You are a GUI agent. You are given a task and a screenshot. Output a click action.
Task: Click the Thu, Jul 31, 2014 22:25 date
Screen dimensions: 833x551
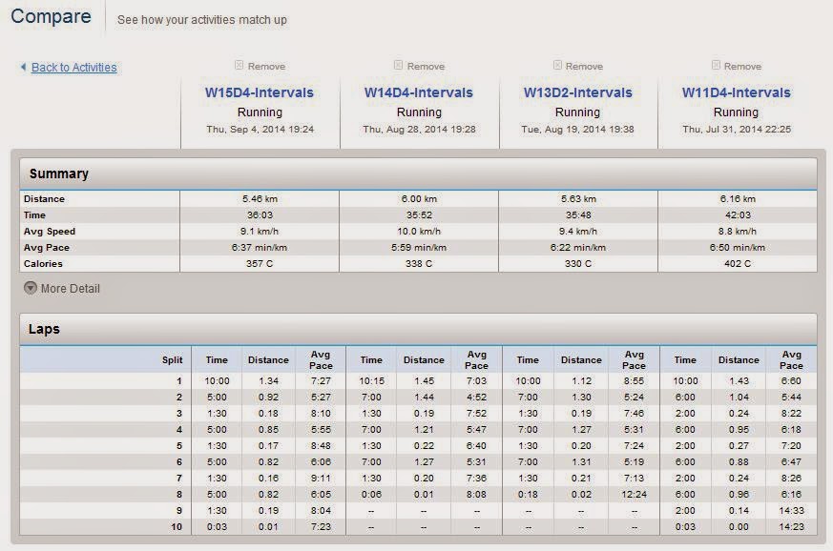tap(737, 129)
